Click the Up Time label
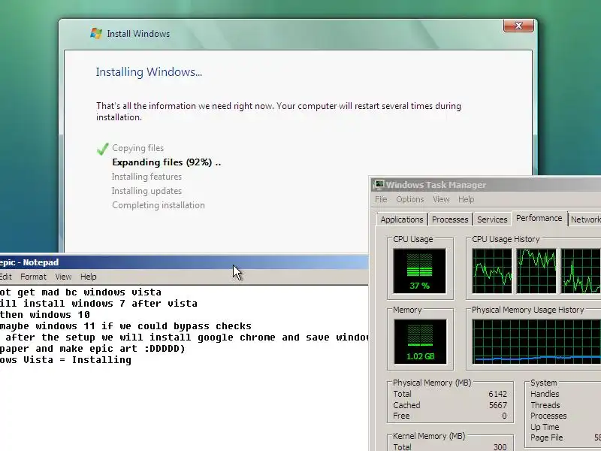This screenshot has height=451, width=601. point(545,427)
